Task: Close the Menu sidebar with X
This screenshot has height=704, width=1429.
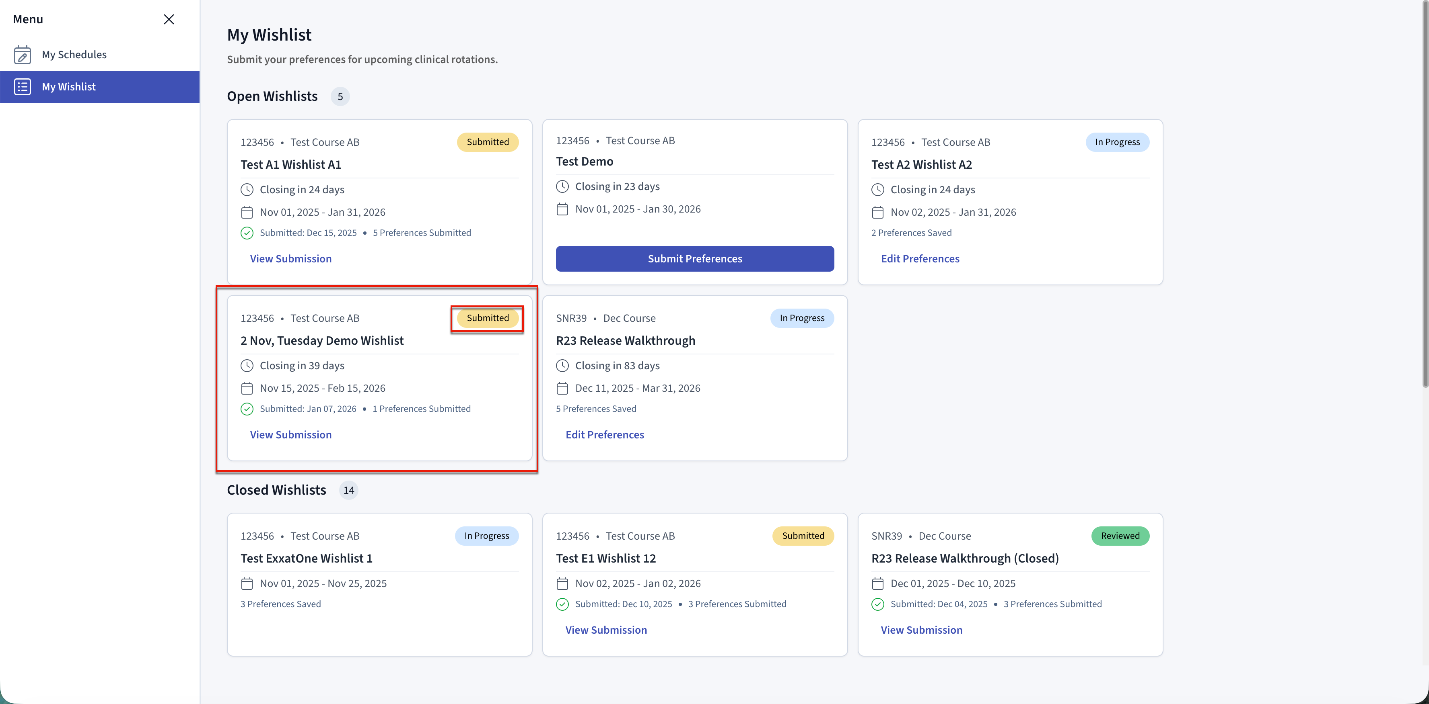Action: [169, 19]
